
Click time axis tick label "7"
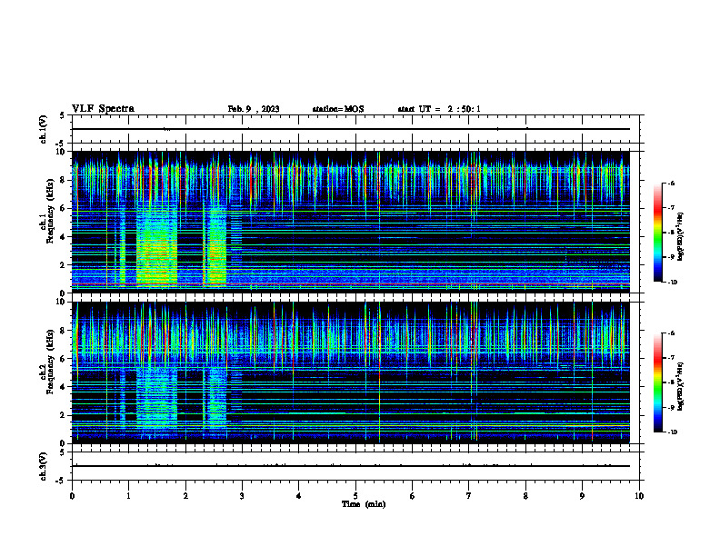point(469,496)
